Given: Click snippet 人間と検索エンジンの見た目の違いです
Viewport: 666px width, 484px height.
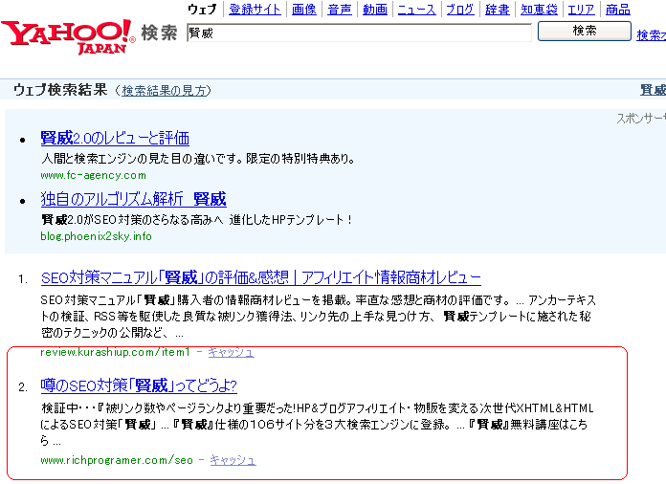Looking at the screenshot, I should (x=198, y=159).
